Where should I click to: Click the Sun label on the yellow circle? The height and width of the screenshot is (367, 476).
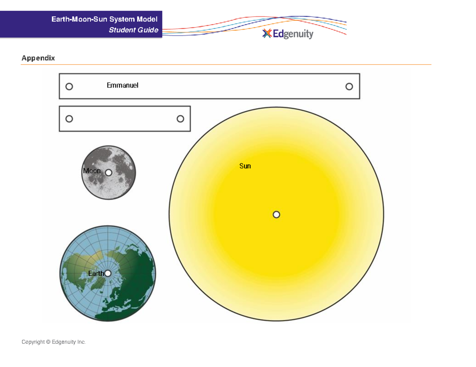(245, 166)
